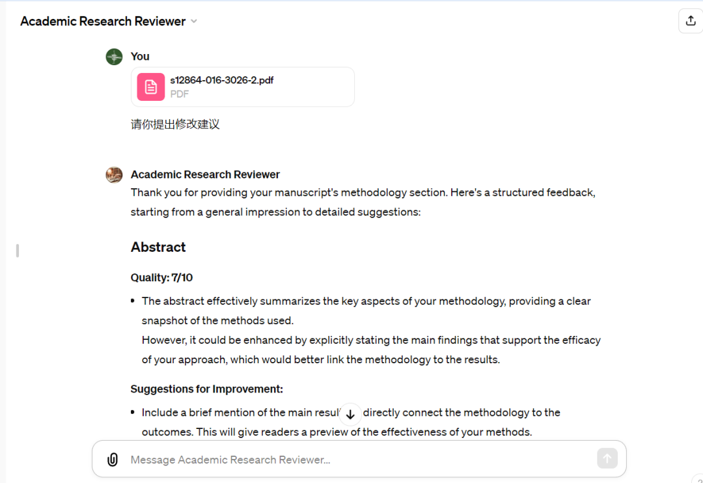Click the Quality: 7/10 rating text

tap(161, 277)
